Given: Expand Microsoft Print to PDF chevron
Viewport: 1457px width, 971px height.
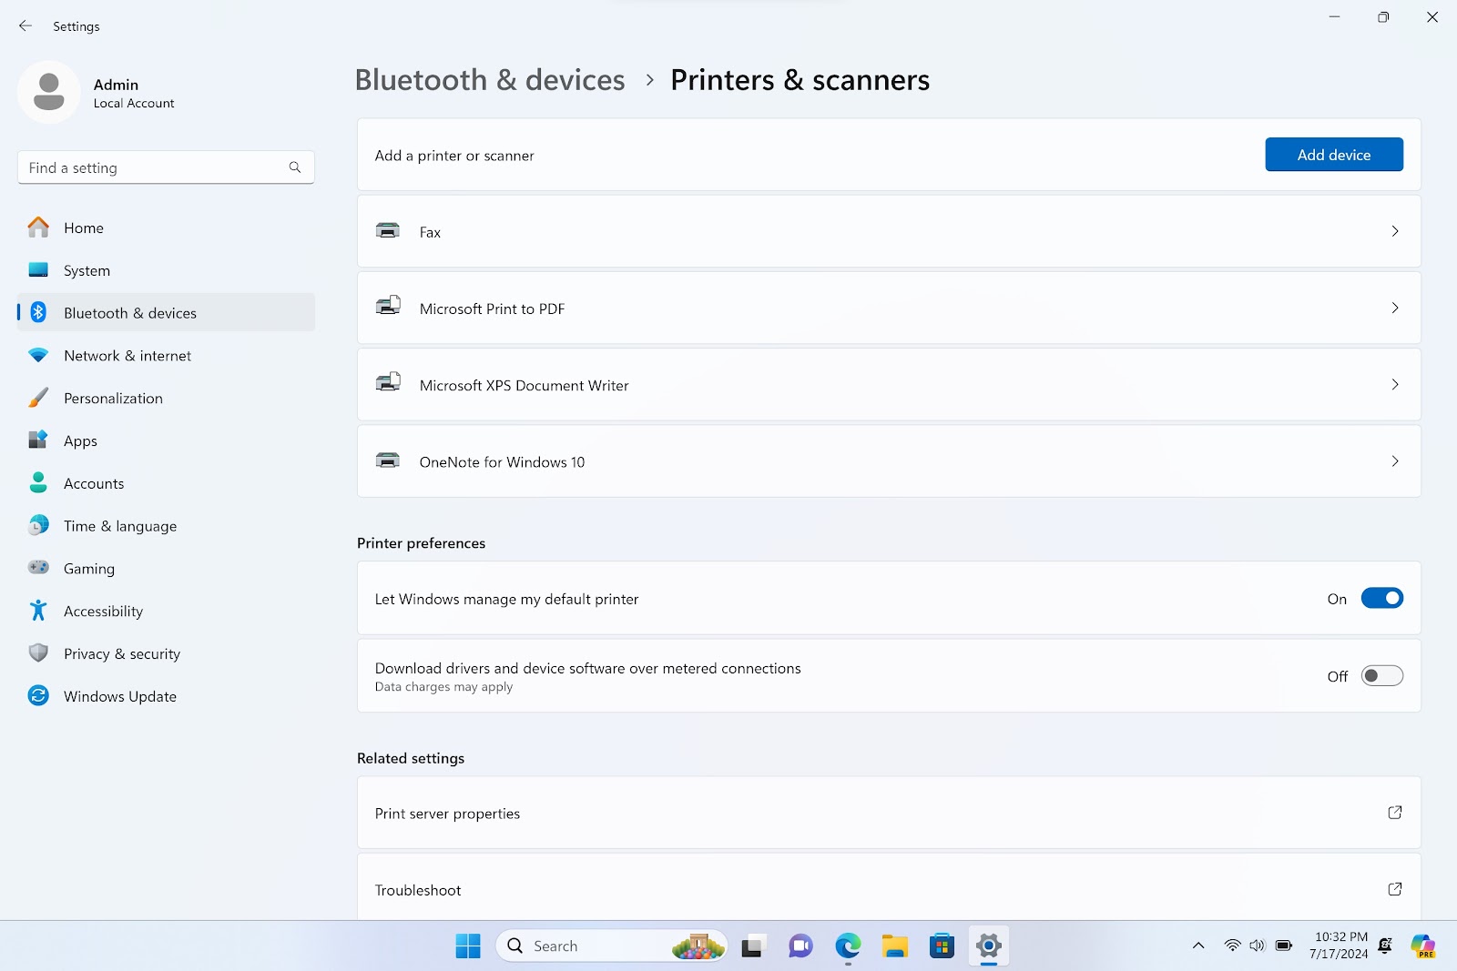Looking at the screenshot, I should [x=1394, y=308].
